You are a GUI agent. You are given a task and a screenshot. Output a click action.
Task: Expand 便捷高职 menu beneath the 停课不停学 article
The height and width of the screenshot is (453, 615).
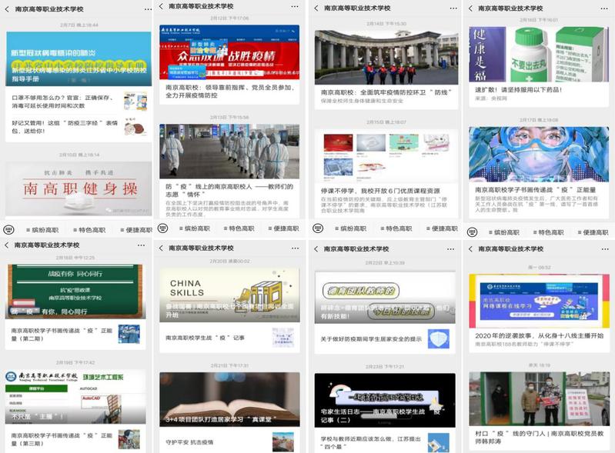(x=440, y=228)
